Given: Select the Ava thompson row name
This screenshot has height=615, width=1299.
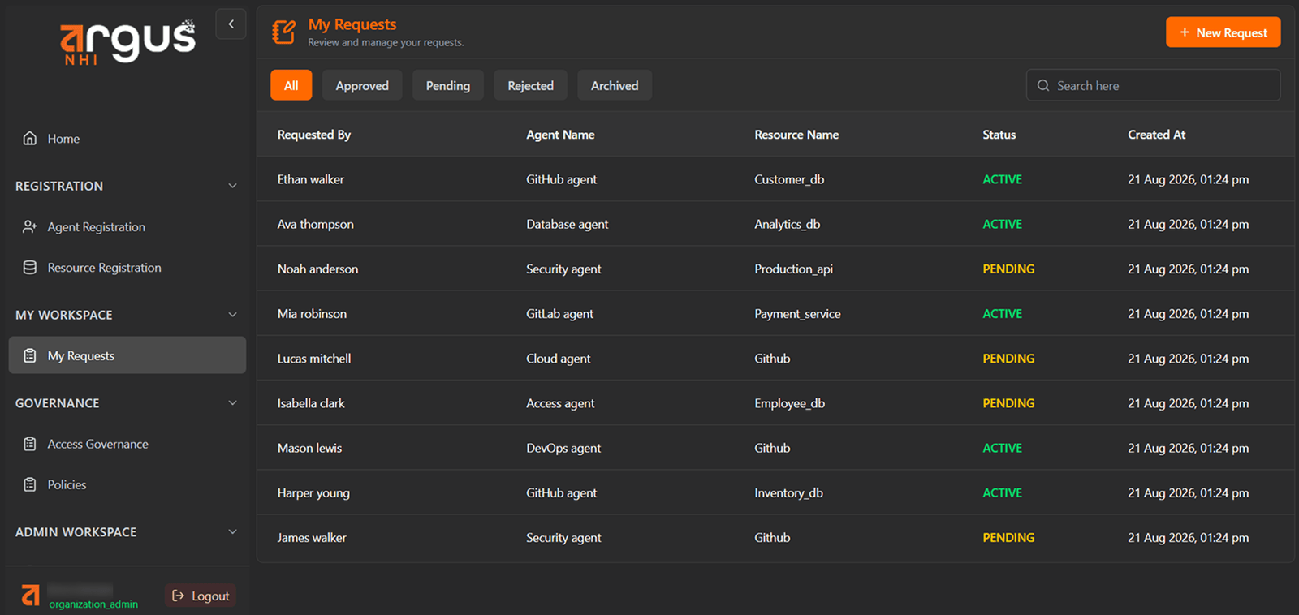Looking at the screenshot, I should tap(316, 224).
